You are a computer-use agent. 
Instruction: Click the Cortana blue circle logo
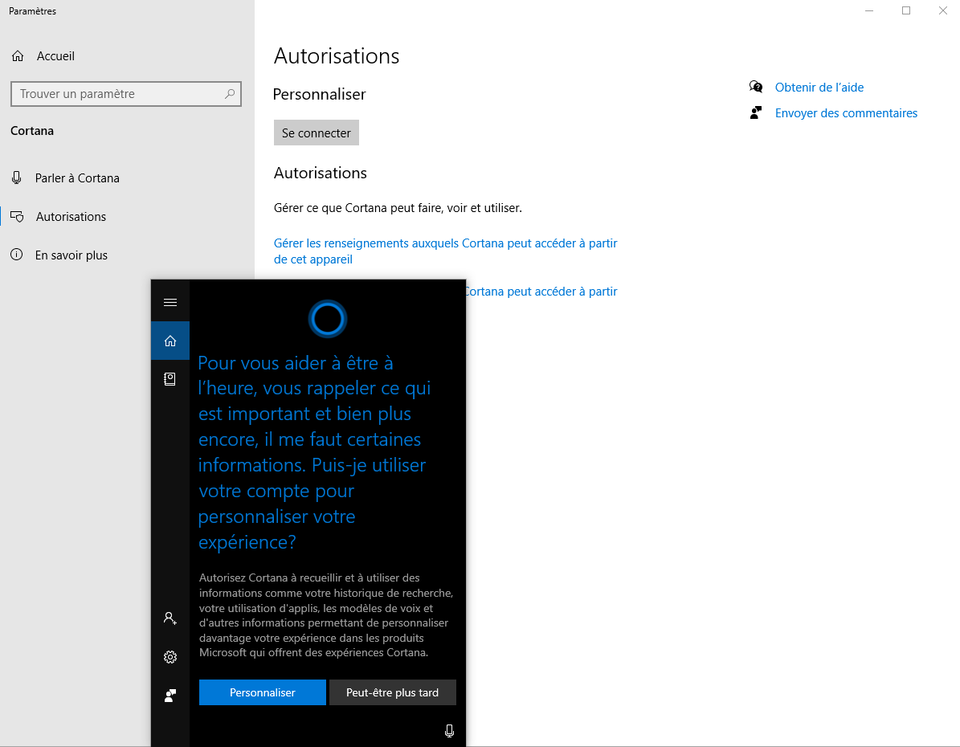click(327, 319)
